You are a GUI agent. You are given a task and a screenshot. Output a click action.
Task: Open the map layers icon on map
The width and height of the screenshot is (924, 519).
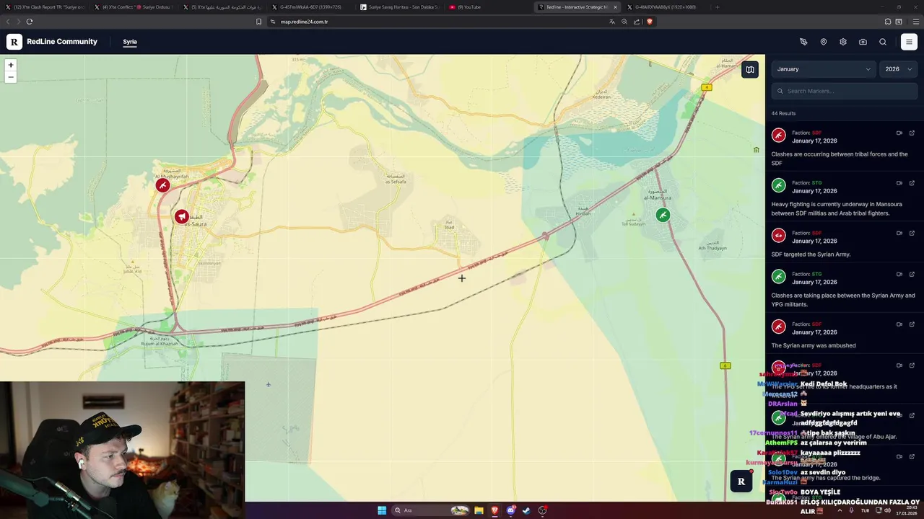coord(750,70)
